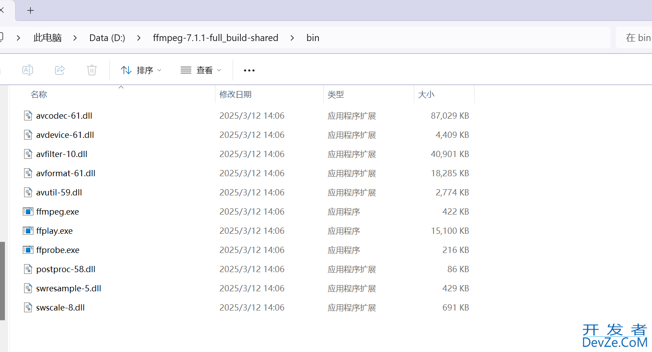Click the modified date of avcodec-61.dll

click(x=252, y=116)
